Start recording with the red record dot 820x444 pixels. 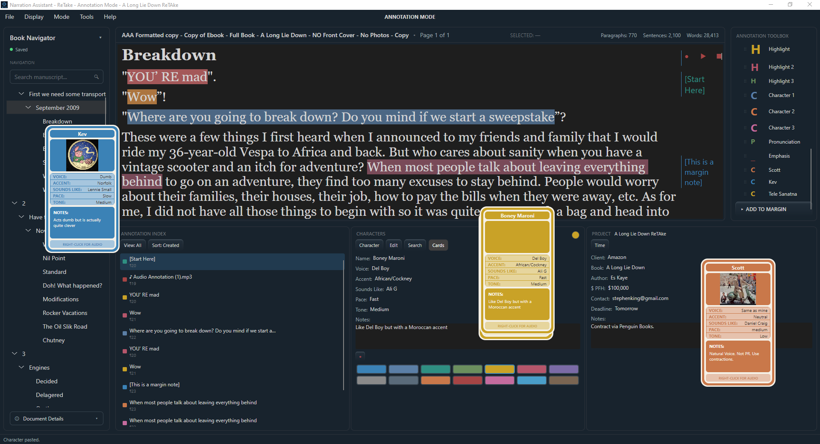point(687,56)
